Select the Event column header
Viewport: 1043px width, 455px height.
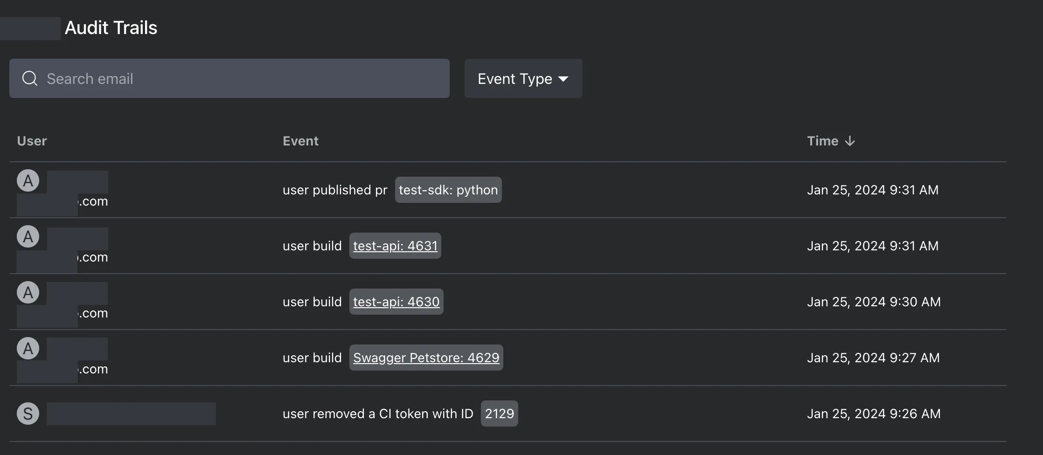pyautogui.click(x=300, y=141)
